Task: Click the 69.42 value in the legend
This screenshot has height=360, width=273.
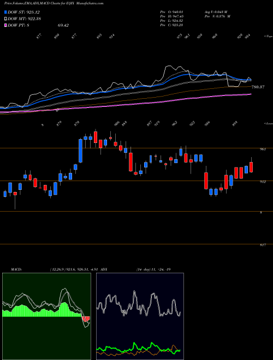Action: (x=63, y=26)
